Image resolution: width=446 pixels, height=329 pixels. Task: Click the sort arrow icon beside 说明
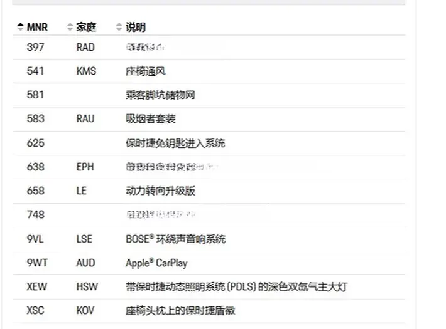point(119,28)
